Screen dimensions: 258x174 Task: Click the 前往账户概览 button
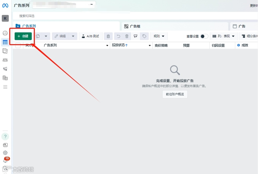[175, 94]
